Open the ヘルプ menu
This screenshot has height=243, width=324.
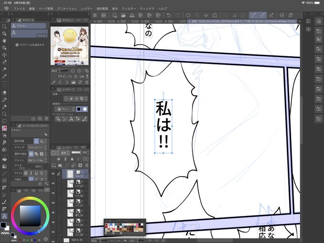[162, 9]
